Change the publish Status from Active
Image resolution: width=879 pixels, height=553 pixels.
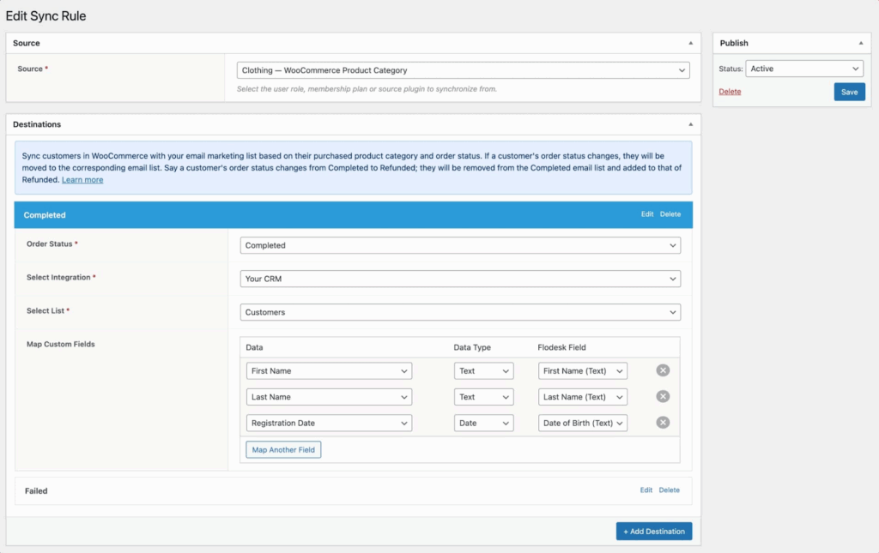[804, 68]
